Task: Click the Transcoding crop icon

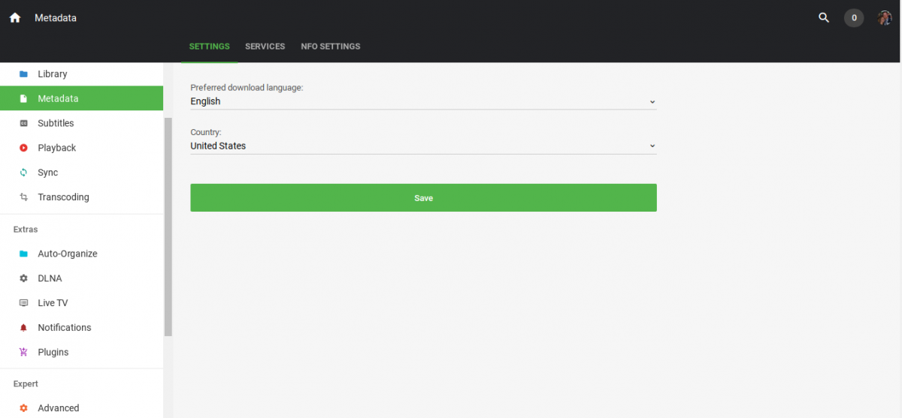Action: 23,197
